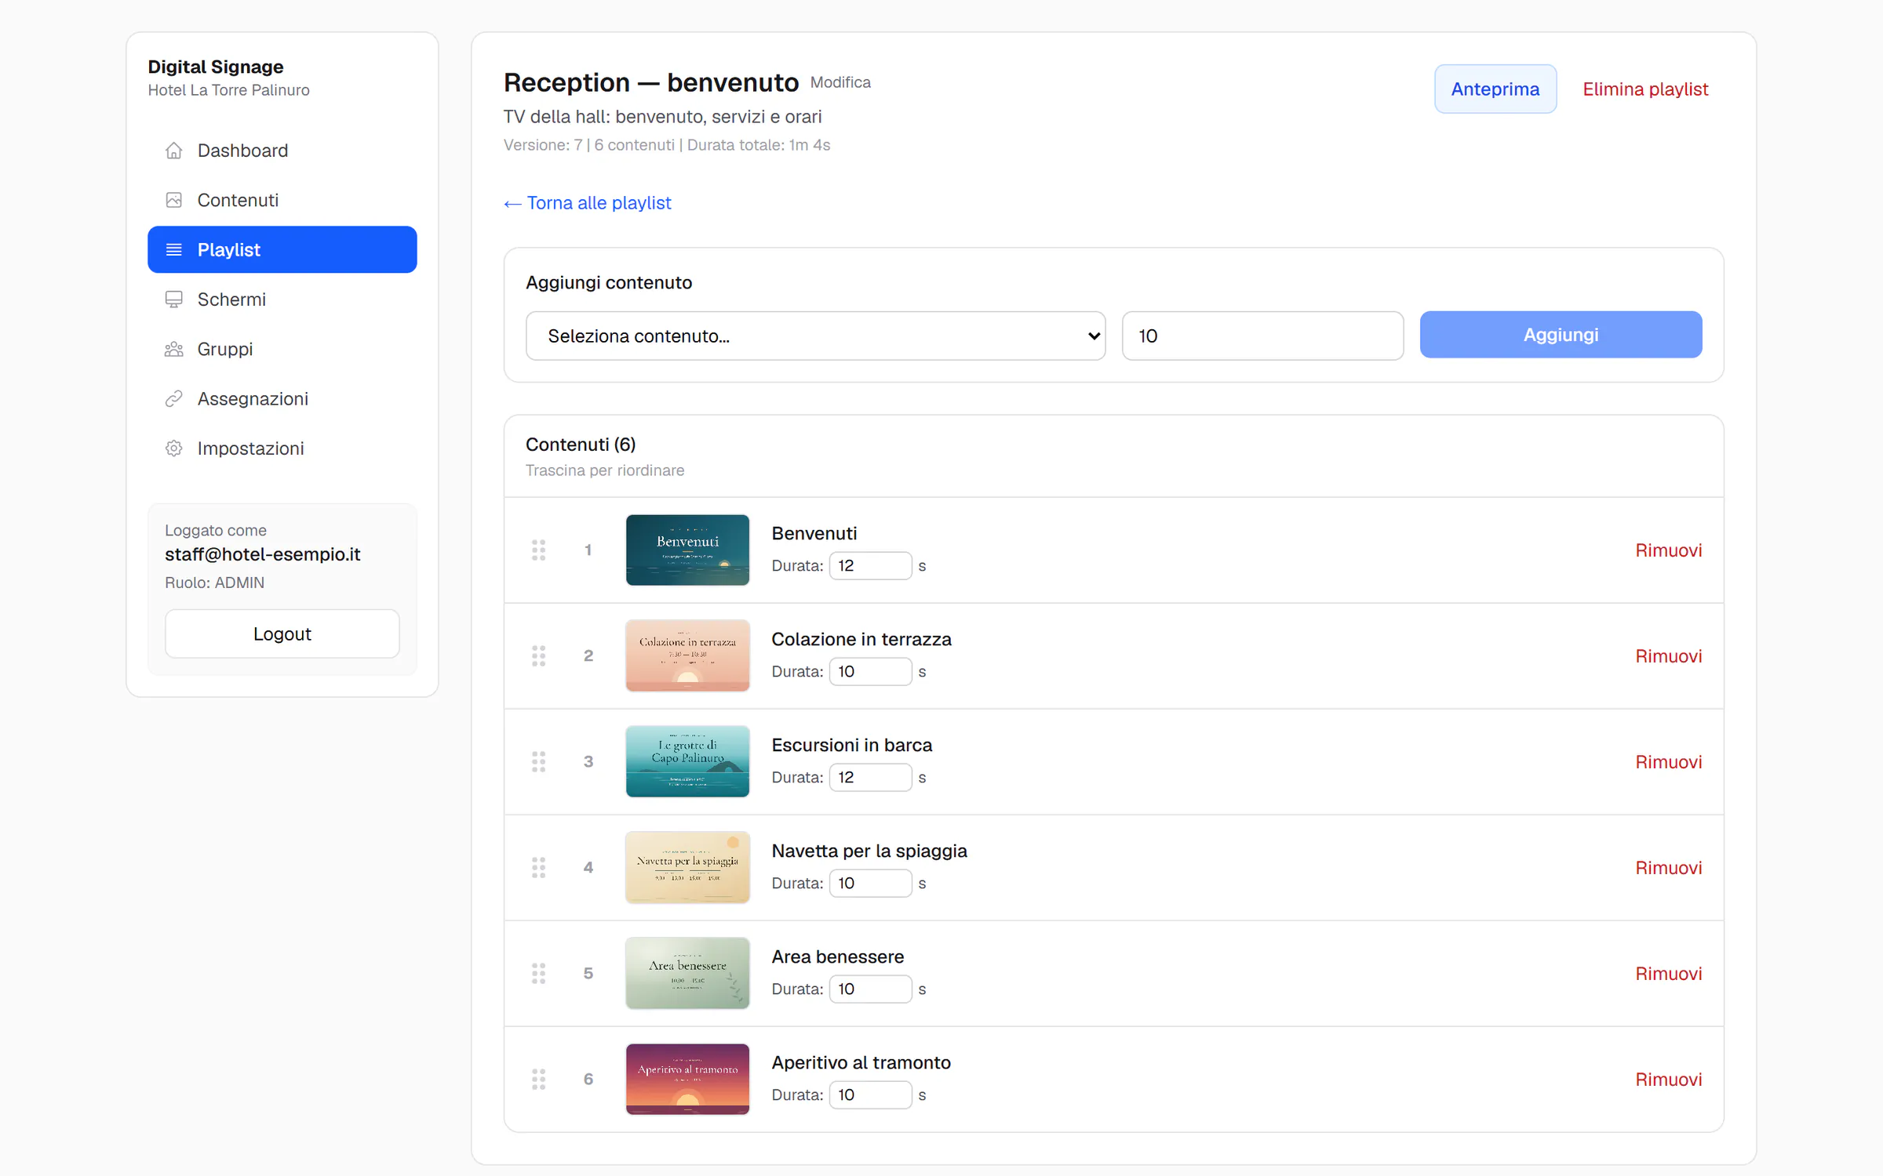
Task: Click the Dashboard home icon
Action: tap(174, 151)
